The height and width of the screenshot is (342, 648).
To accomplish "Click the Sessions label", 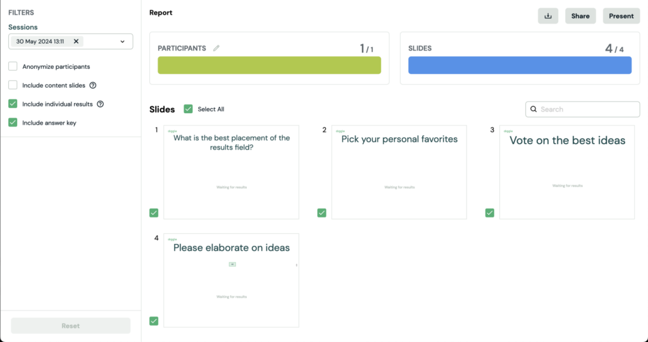I will [23, 27].
